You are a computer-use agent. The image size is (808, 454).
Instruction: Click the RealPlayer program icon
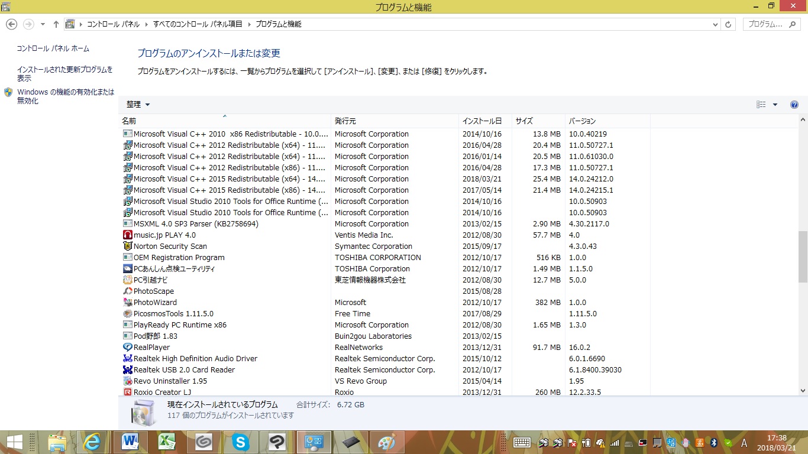[127, 348]
